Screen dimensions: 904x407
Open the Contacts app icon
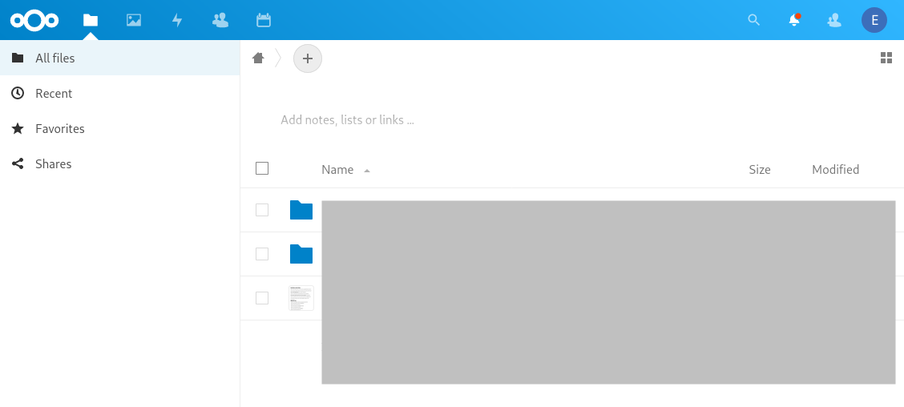coord(220,20)
